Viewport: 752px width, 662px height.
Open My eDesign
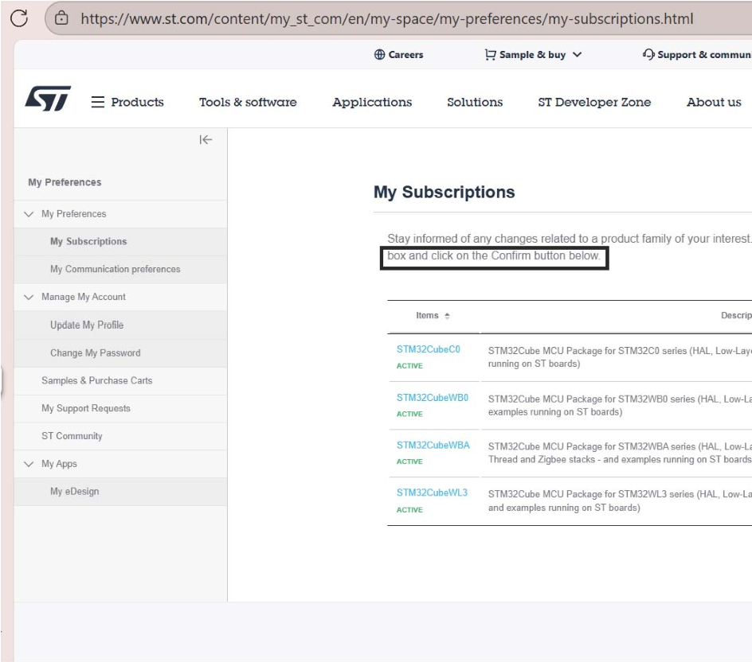point(74,492)
